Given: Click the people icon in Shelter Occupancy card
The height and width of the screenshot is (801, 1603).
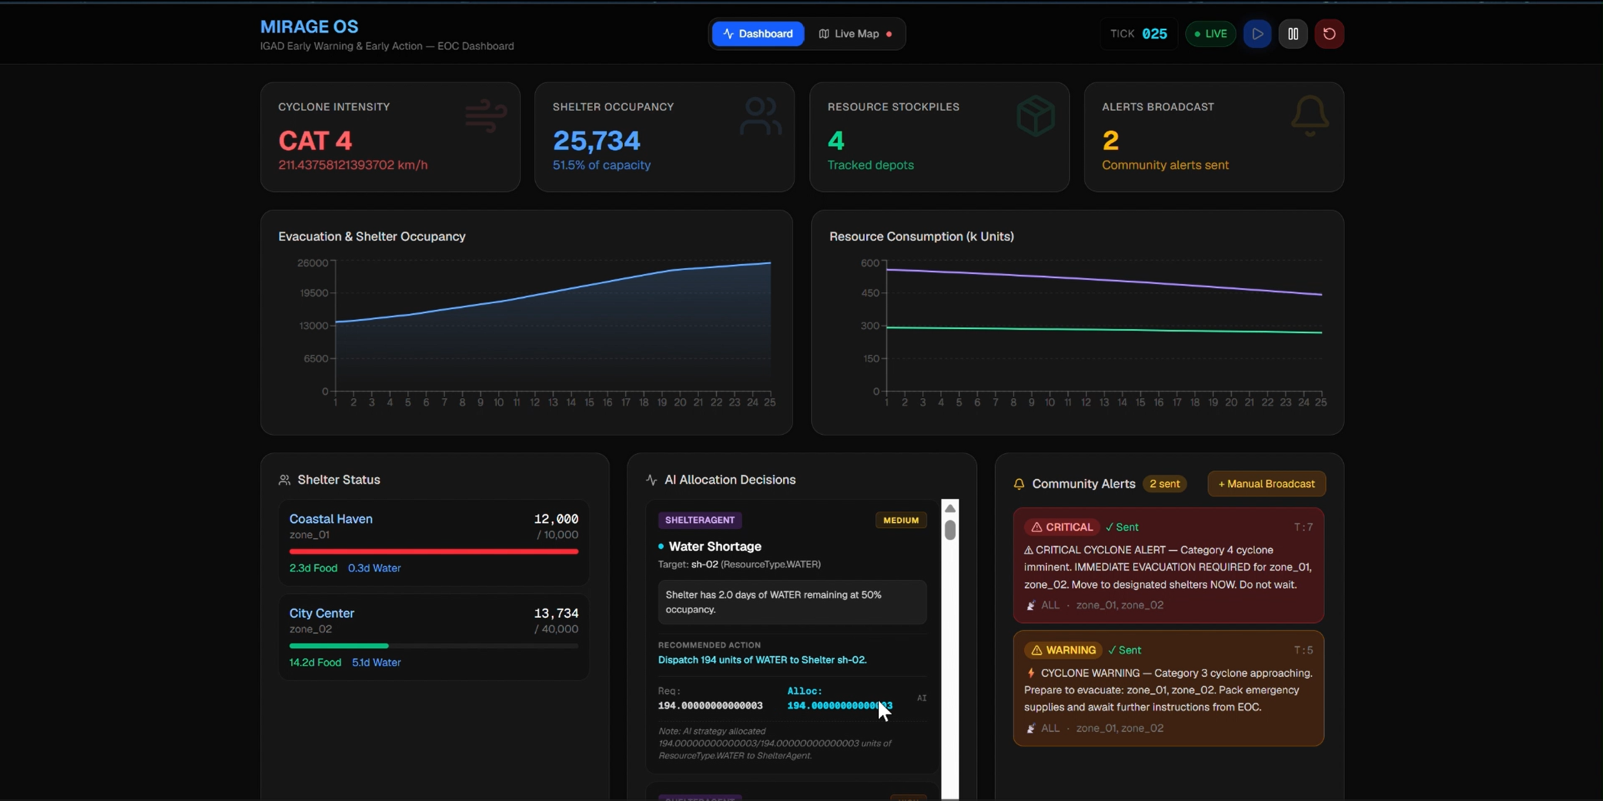Looking at the screenshot, I should 760,116.
